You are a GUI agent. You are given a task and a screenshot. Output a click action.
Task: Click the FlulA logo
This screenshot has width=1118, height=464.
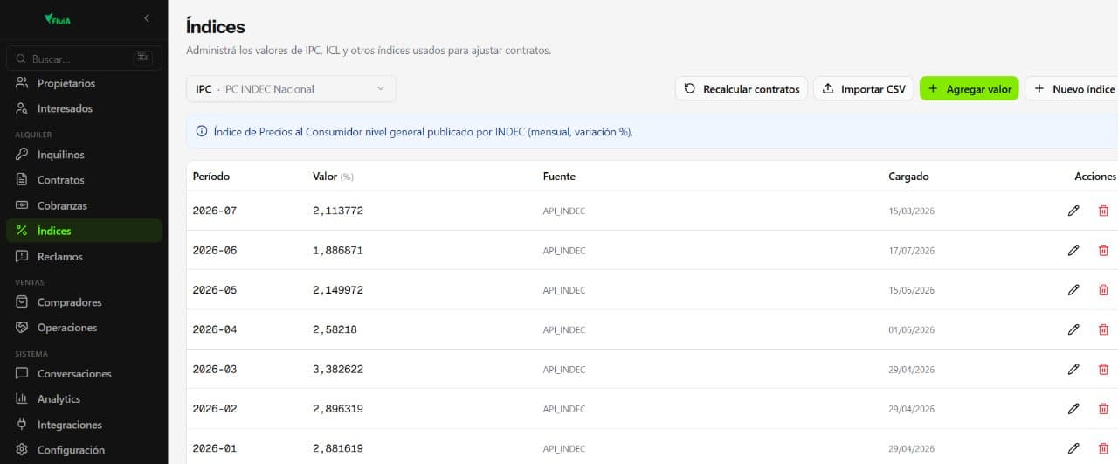click(x=57, y=18)
